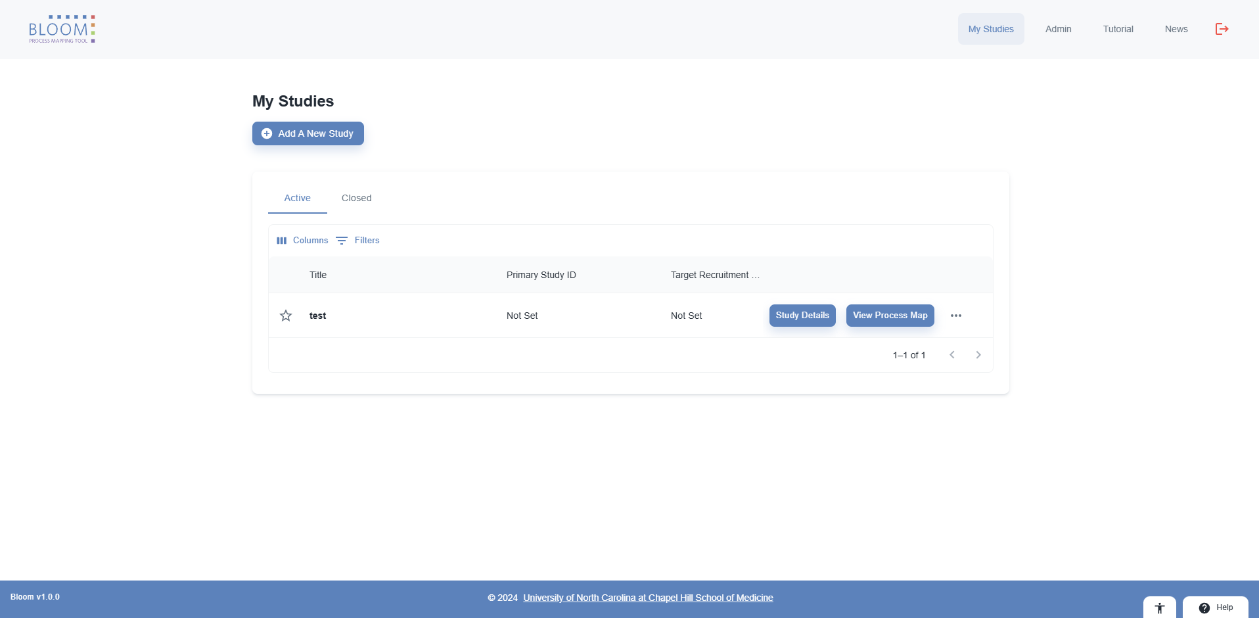Viewport: 1259px width, 618px height.
Task: Open the three-dot row actions menu
Action: click(x=955, y=316)
